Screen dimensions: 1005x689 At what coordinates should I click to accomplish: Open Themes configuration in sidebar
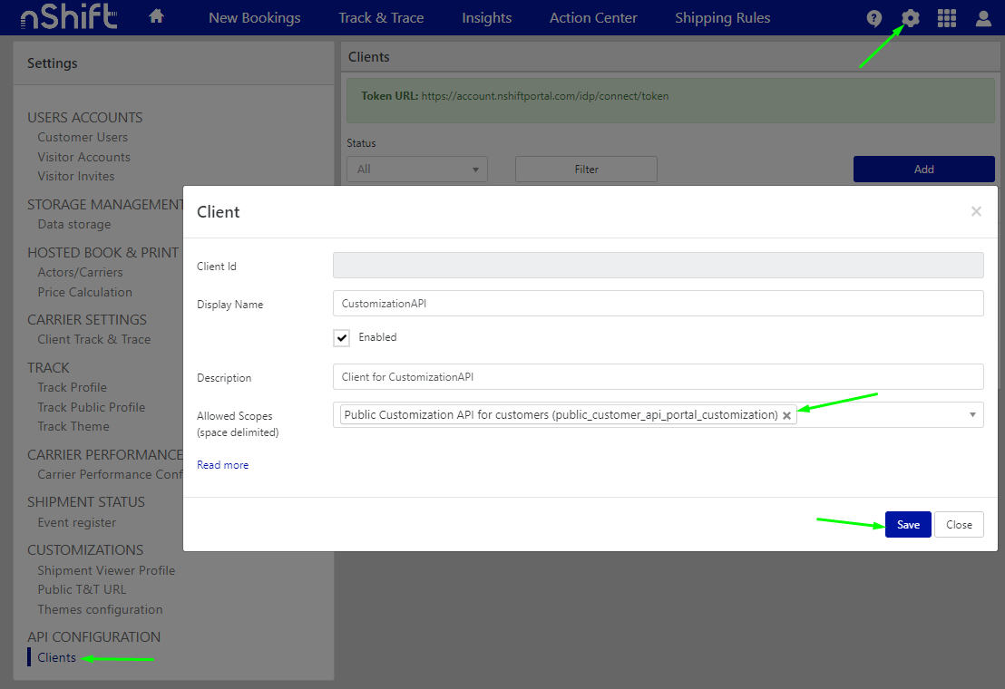100,609
